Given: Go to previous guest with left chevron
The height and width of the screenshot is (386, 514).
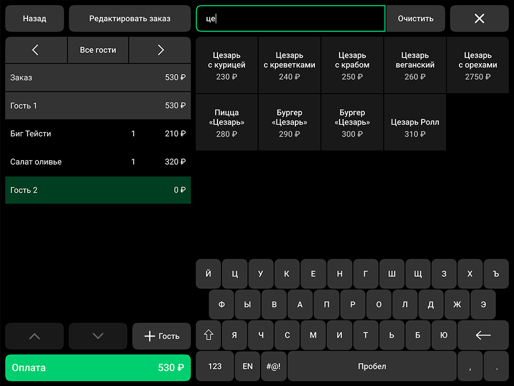Looking at the screenshot, I should (36, 50).
